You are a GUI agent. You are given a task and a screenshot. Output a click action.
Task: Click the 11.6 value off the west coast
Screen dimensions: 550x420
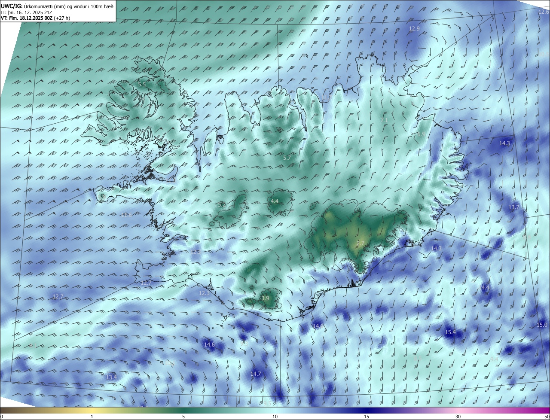pyautogui.click(x=126, y=215)
